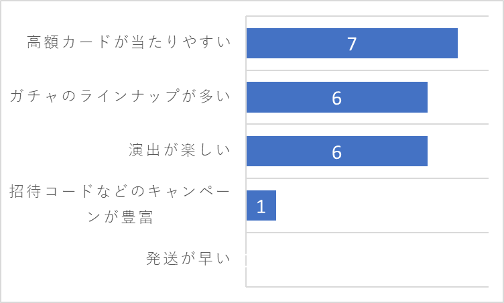This screenshot has width=504, height=303.
Task: Select empty plot area right of value 1 bar
Action: point(382,205)
